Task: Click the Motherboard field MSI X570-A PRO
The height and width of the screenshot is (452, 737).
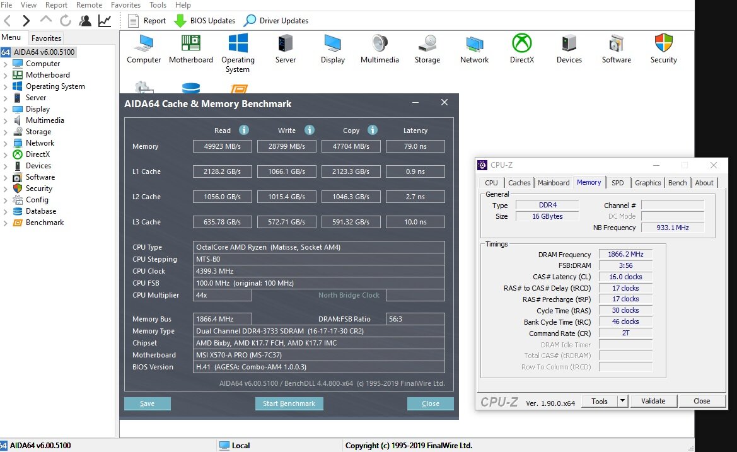Action: coord(318,355)
